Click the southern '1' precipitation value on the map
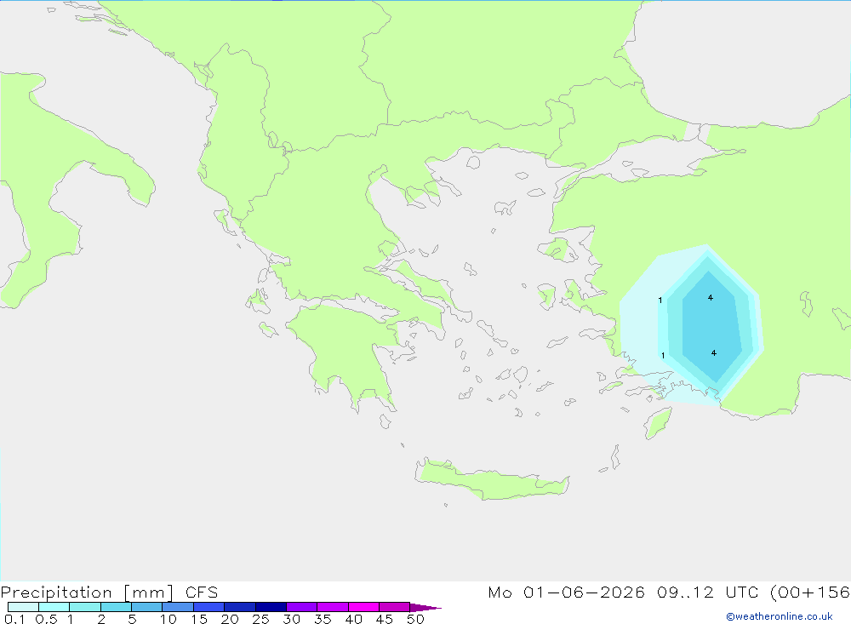This screenshot has height=624, width=851. point(663,356)
